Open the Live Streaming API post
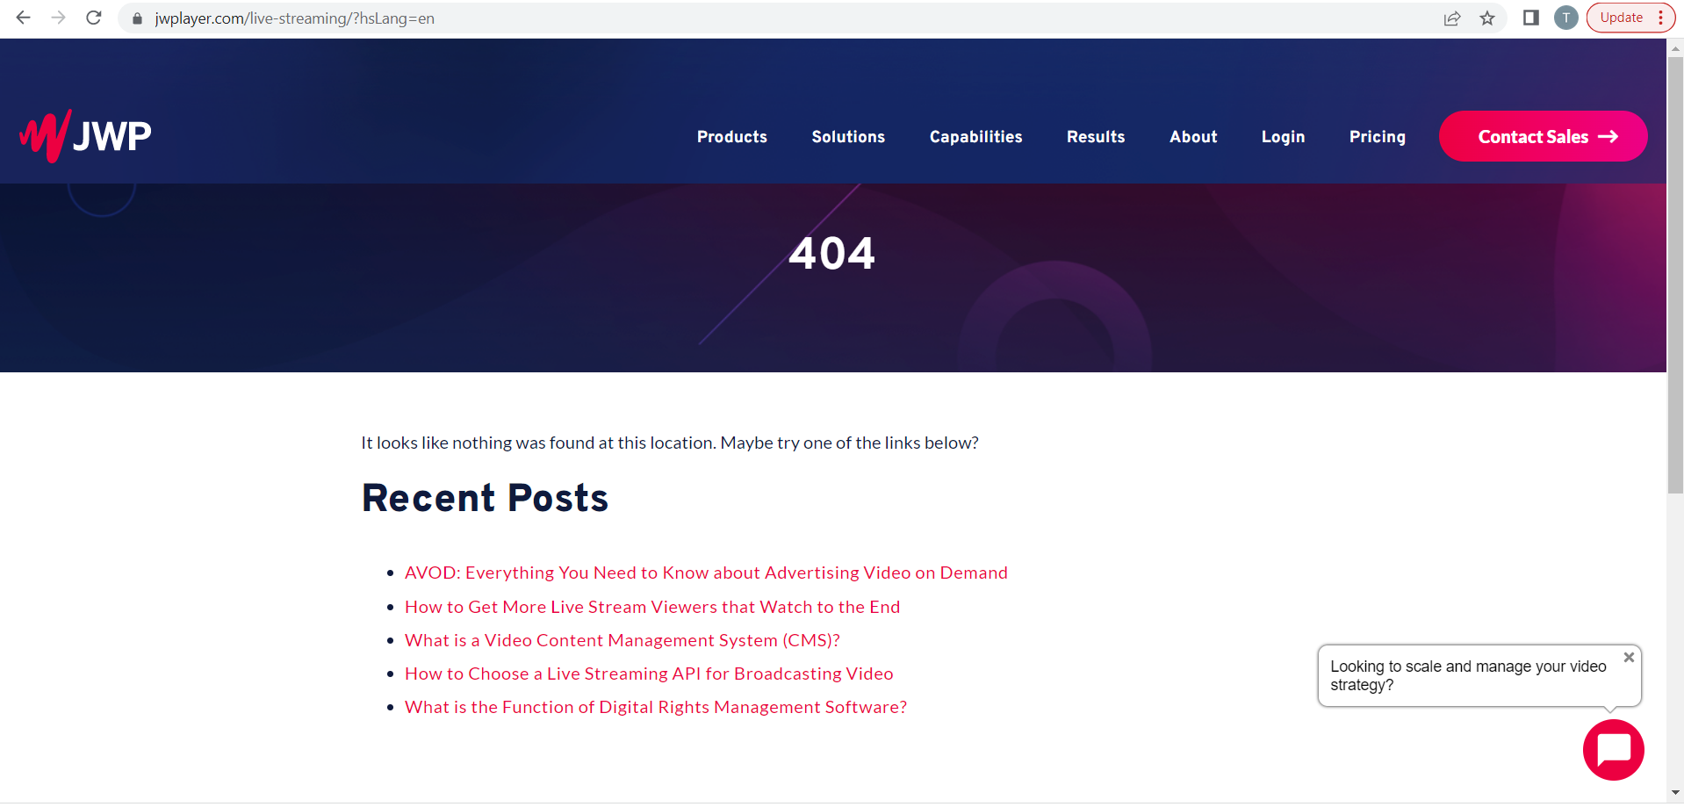 [649, 674]
